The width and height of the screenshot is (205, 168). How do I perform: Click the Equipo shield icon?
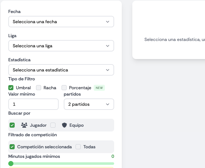pyautogui.click(x=64, y=125)
